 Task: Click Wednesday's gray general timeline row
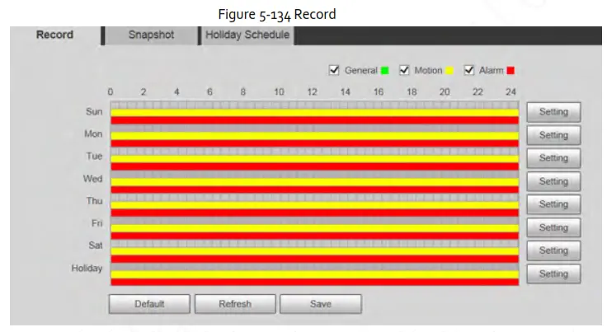click(315, 175)
